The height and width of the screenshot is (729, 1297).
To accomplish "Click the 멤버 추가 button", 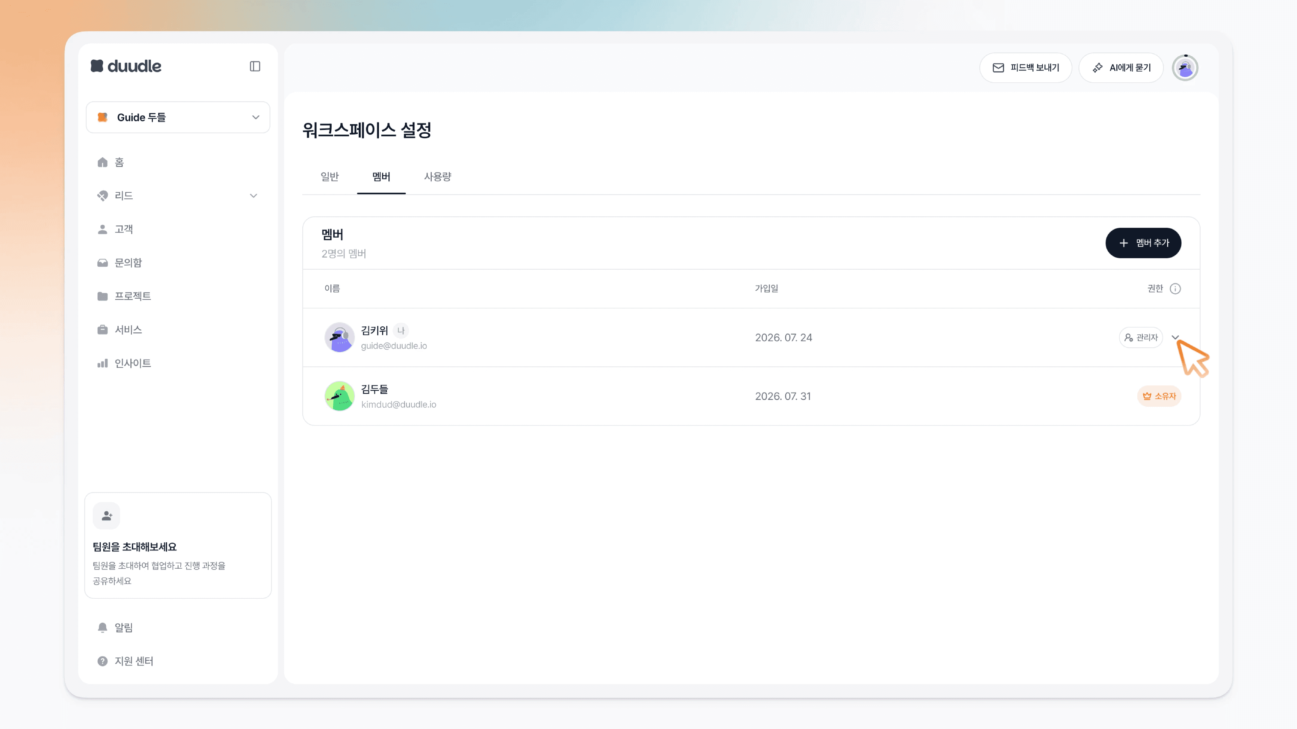I will coord(1143,243).
